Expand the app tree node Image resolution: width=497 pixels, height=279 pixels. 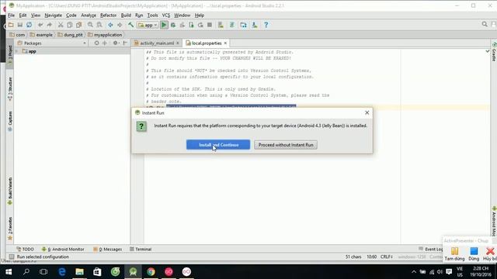(16, 51)
